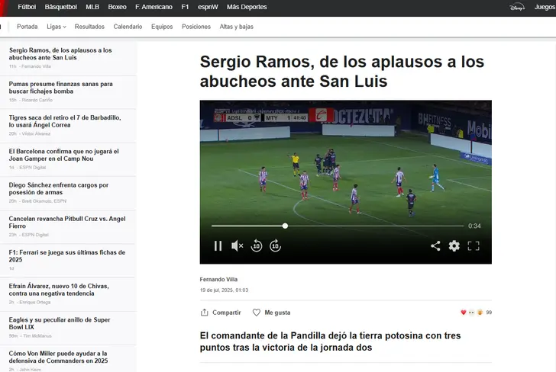Seek on the video progress bar
The width and height of the screenshot is (556, 372).
(338, 226)
